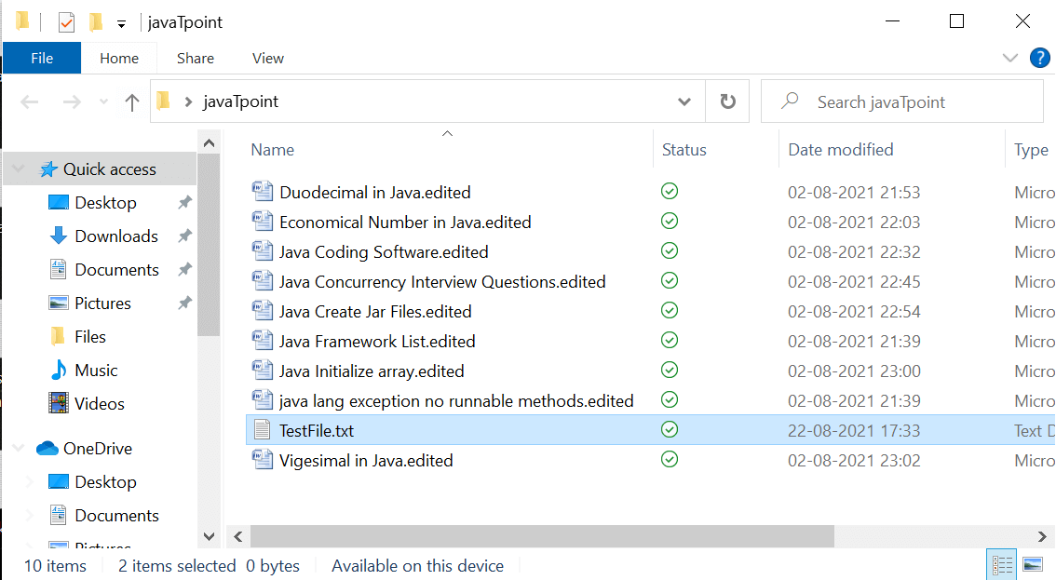Open address bar history dropdown
The image size is (1056, 580).
[x=684, y=102]
